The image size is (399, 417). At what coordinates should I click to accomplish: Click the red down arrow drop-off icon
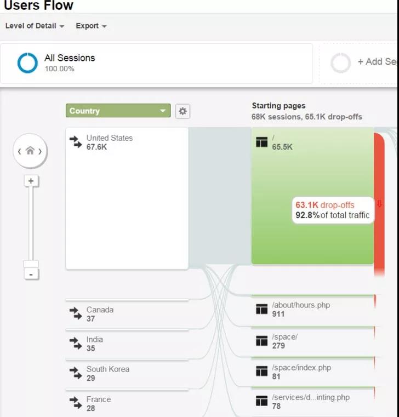click(380, 204)
